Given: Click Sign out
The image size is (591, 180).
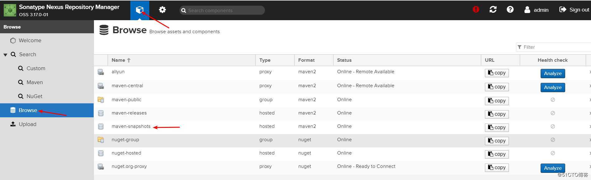Looking at the screenshot, I should [574, 10].
